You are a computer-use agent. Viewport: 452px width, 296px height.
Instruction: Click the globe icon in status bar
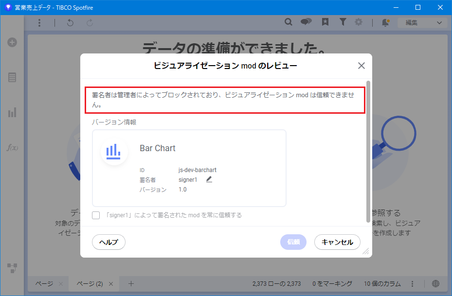pos(435,284)
